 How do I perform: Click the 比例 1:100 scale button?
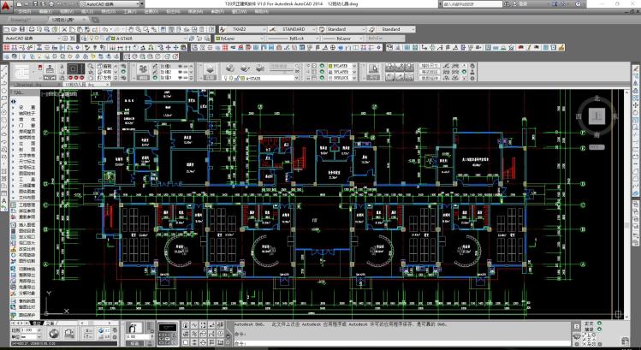pos(26,330)
